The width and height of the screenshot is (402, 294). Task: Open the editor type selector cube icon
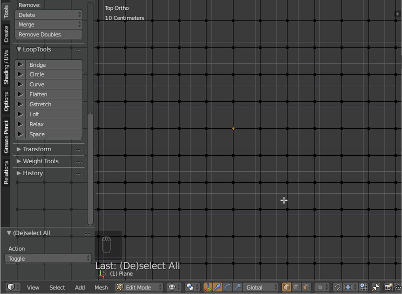pos(13,287)
